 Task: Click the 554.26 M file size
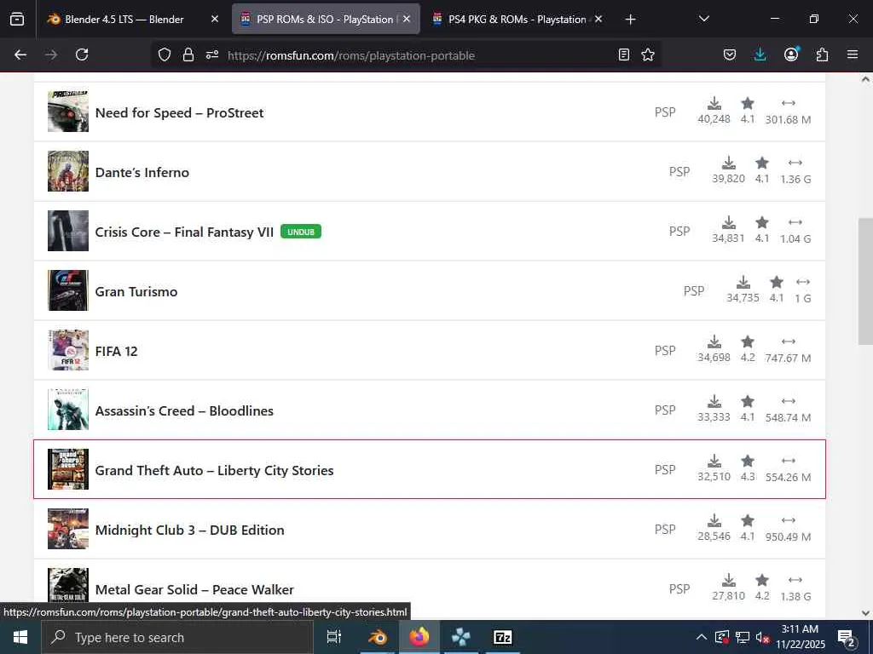[788, 477]
